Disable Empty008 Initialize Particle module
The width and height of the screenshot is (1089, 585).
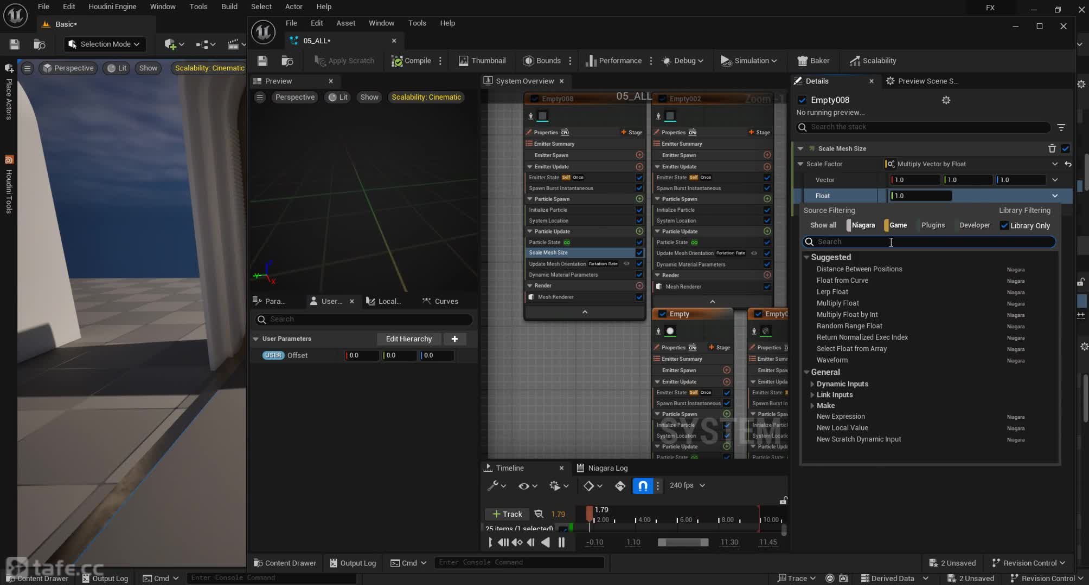click(x=639, y=210)
